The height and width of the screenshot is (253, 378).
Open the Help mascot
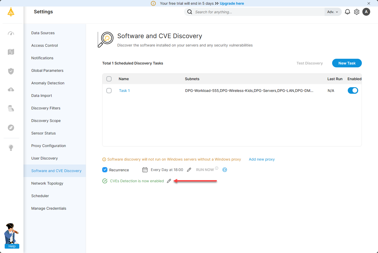tap(12, 236)
